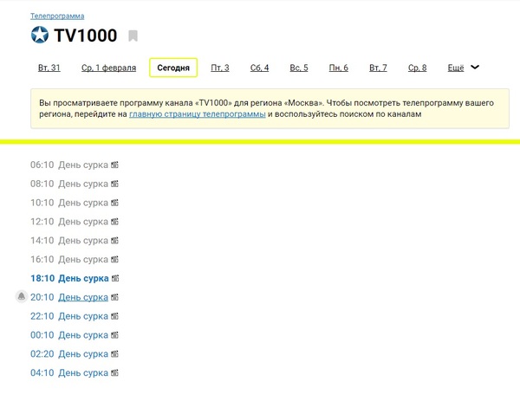Click the film icon beside the 04:10 show
Image resolution: width=520 pixels, height=401 pixels.
(114, 373)
